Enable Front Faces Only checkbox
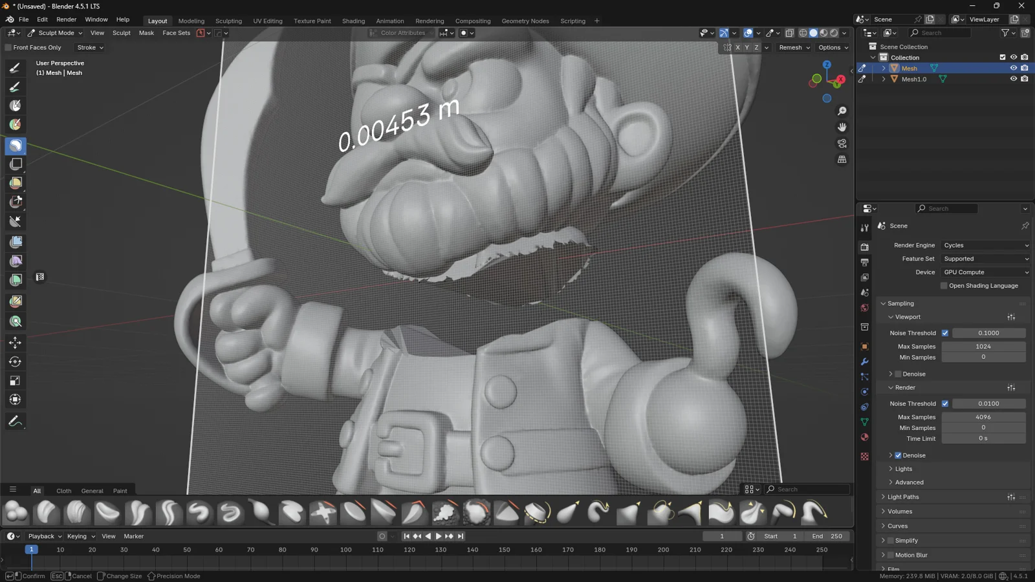Screen dimensions: 1035x582 point(8,48)
